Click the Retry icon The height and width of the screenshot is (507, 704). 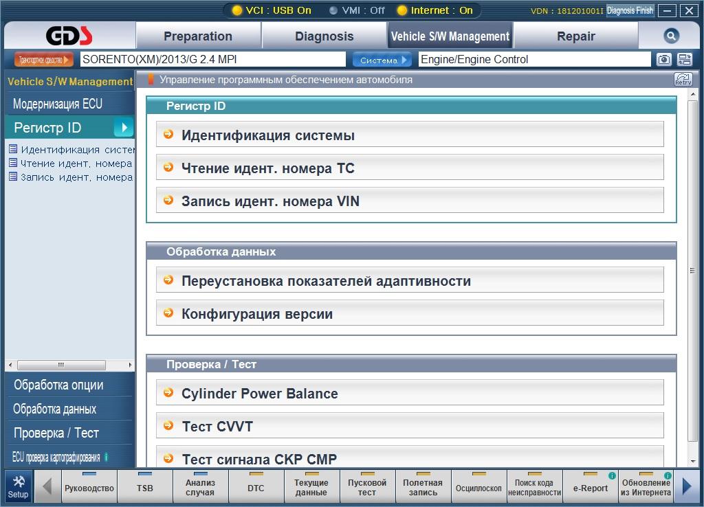point(683,80)
